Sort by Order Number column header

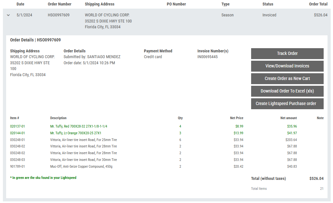(60, 4)
